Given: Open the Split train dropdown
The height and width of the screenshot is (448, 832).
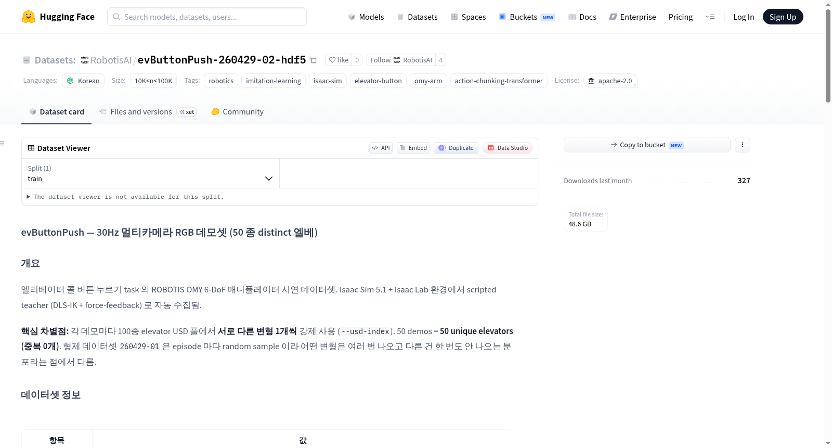Looking at the screenshot, I should tap(150, 173).
